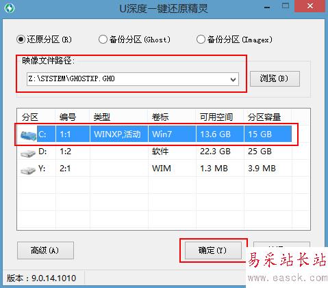Click the Z:\SYSTEM\GHOSTXP.GHO path field
The height and width of the screenshot is (288, 328).
[133, 79]
